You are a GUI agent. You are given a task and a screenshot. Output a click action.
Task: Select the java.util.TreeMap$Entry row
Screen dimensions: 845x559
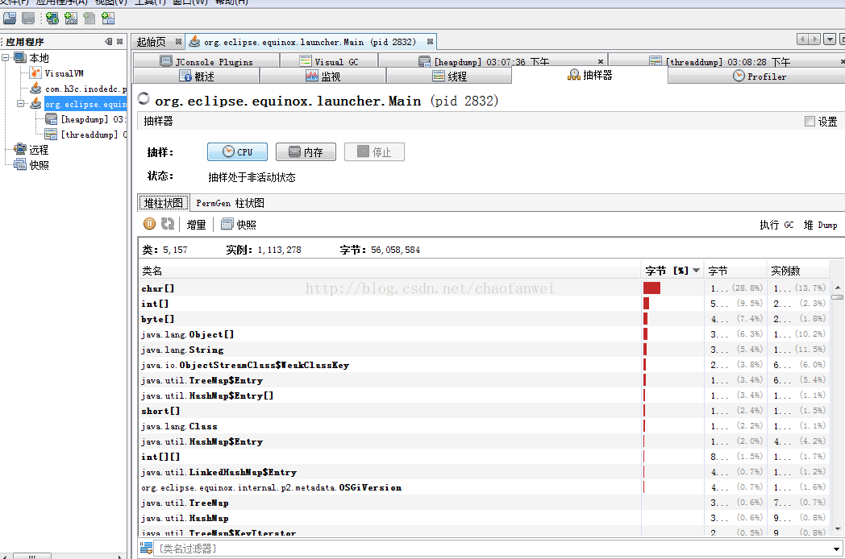484,380
